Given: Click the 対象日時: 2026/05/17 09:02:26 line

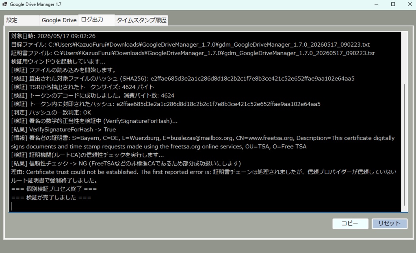Looking at the screenshot, I should (53, 36).
